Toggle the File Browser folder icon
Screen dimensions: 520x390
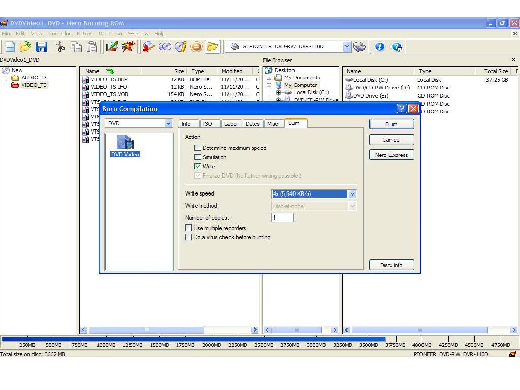tap(212, 47)
